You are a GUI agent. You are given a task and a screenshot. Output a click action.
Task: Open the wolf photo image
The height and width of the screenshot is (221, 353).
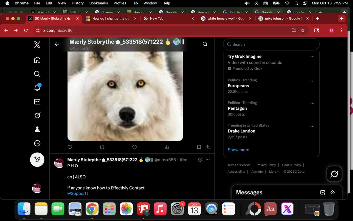(x=125, y=96)
